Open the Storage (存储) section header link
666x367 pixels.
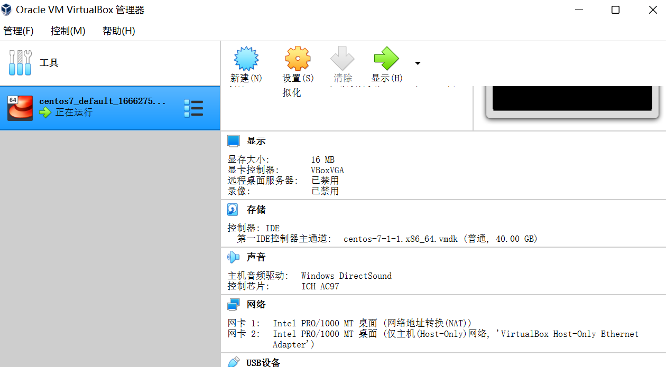click(x=256, y=210)
